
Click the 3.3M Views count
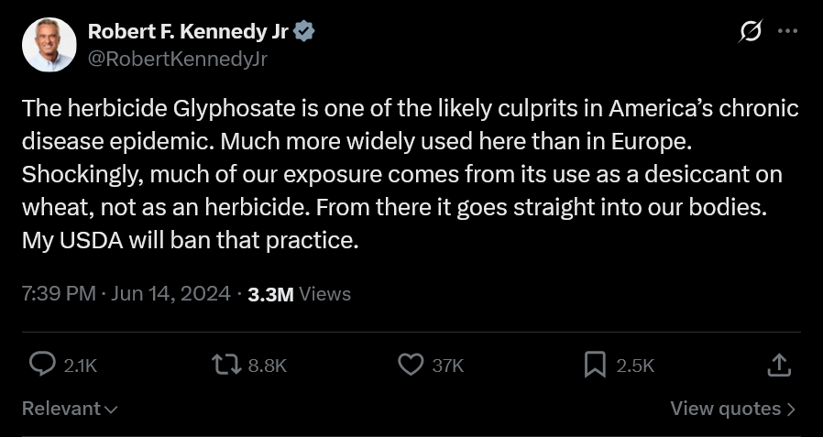(x=299, y=294)
